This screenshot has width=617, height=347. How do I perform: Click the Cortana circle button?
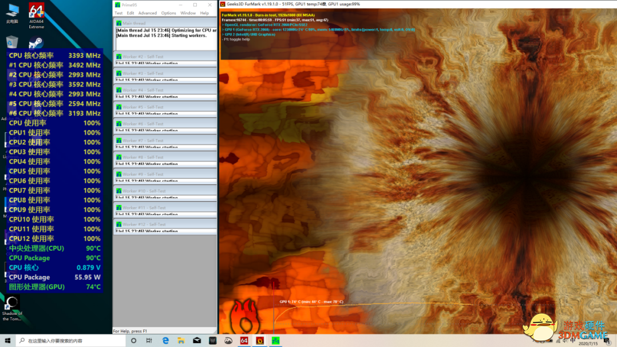click(x=133, y=341)
